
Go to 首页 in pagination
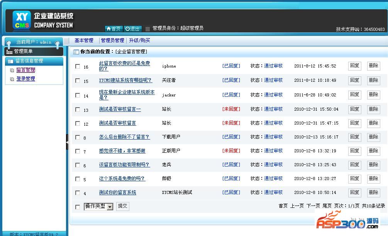pos(283,206)
